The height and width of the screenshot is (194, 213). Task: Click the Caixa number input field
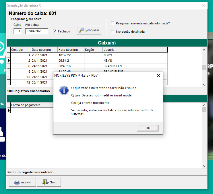18,31
